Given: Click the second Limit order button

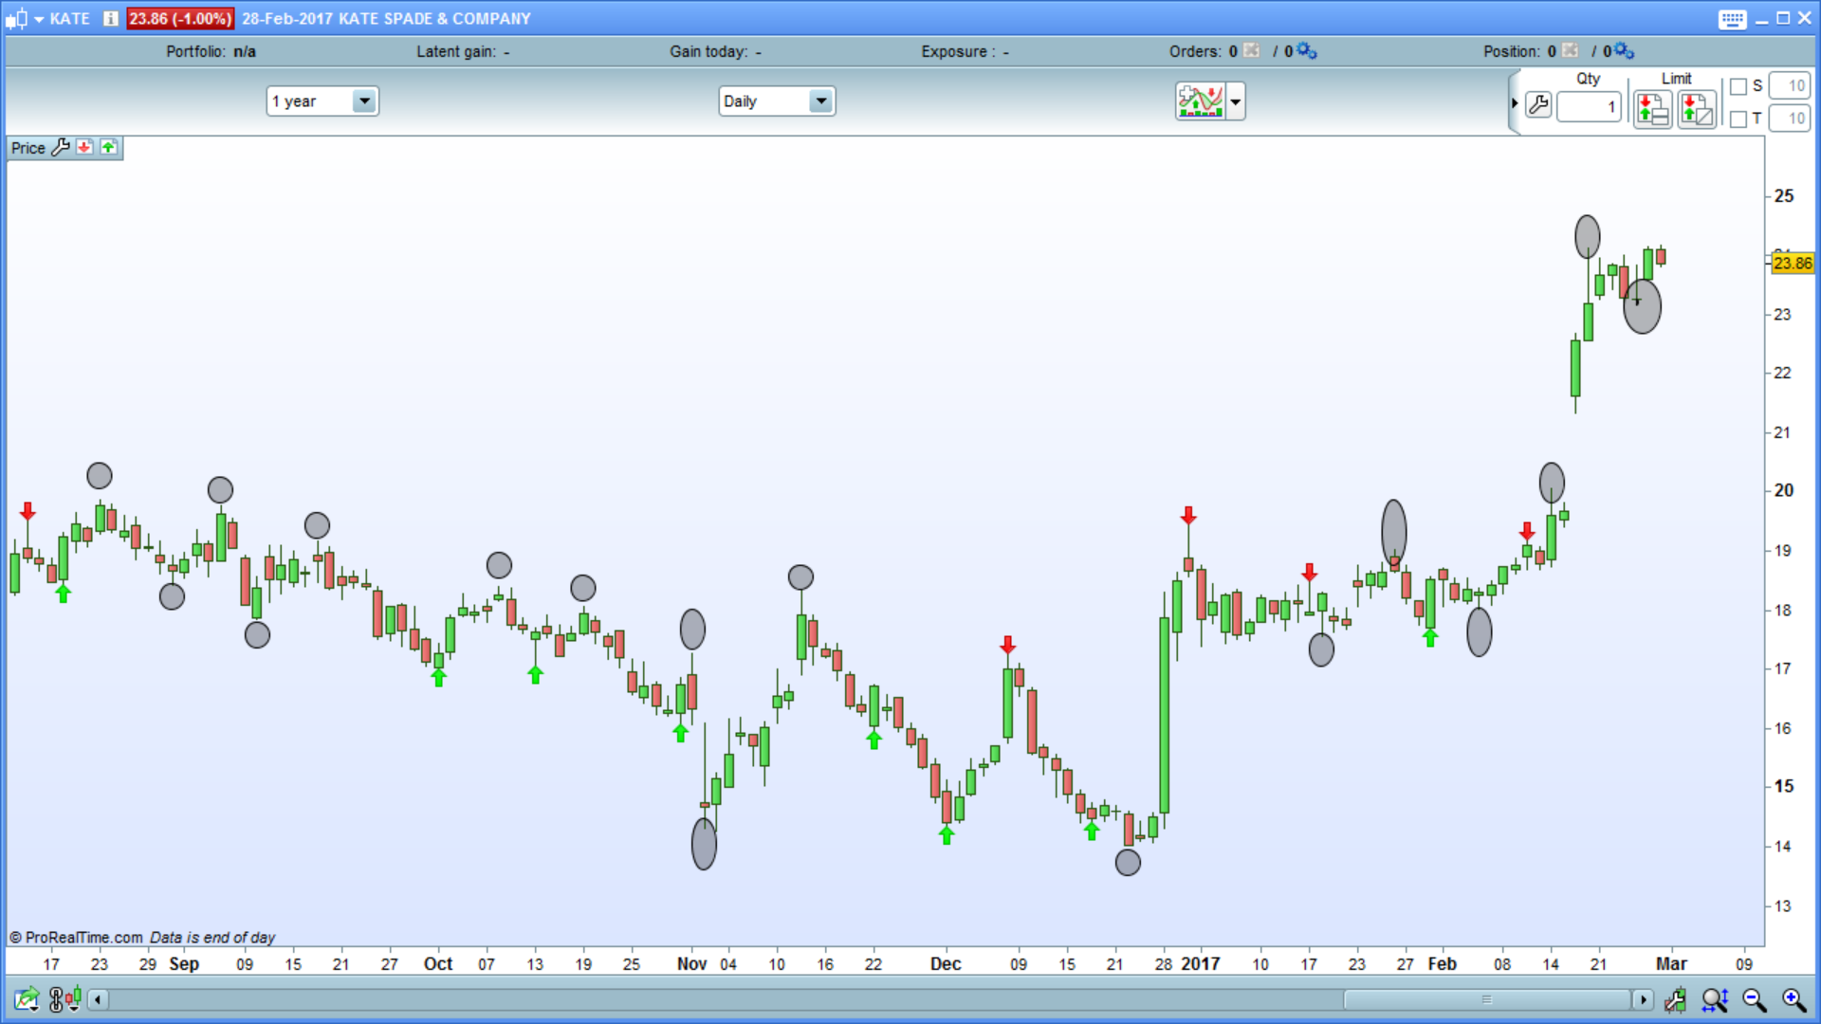Looking at the screenshot, I should tap(1696, 109).
